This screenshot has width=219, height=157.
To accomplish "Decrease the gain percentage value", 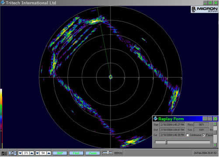I will pos(20,153).
